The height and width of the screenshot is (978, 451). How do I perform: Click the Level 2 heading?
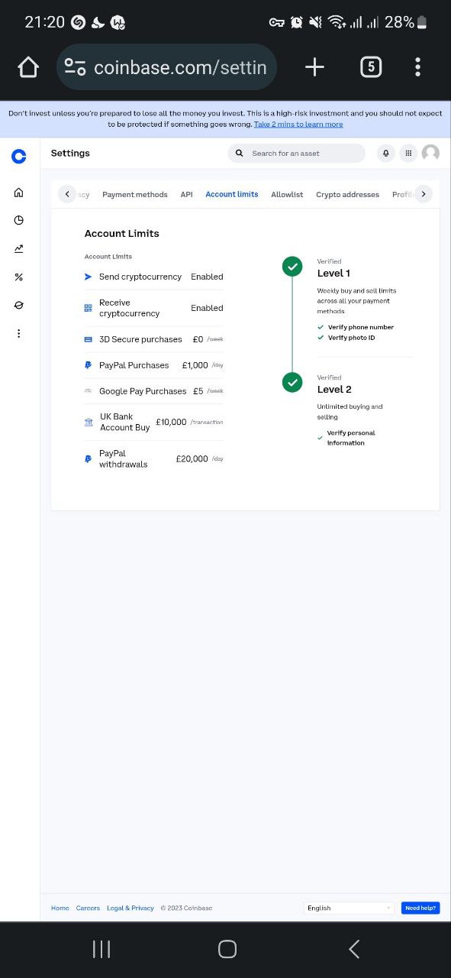(334, 389)
